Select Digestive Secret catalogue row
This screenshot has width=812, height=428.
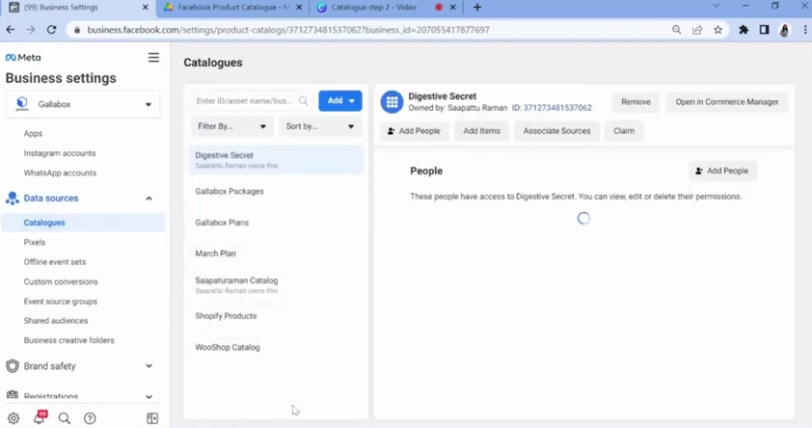[277, 160]
